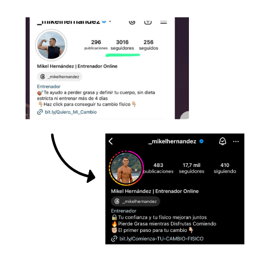Open the bit.ly/Quiero_Mi_Cambio link
Image resolution: width=256 pixels, height=256 pixels.
71,112
